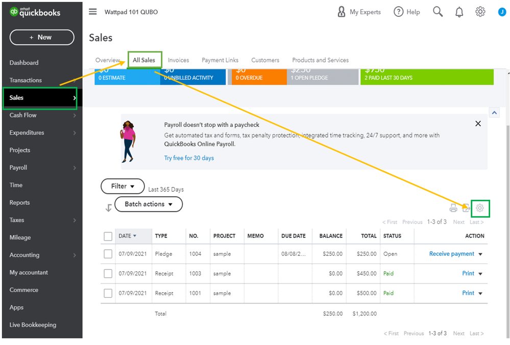This screenshot has width=510, height=345.
Task: Click the batch sort arrow icon
Action: pyautogui.click(x=109, y=208)
